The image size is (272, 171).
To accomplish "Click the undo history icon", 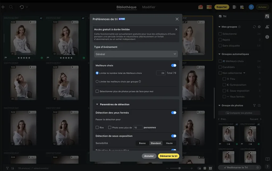I will tap(22, 7).
